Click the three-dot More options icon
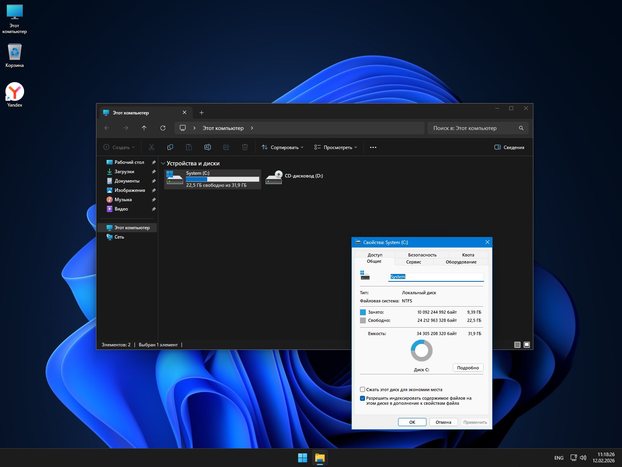The width and height of the screenshot is (622, 467). (x=373, y=147)
